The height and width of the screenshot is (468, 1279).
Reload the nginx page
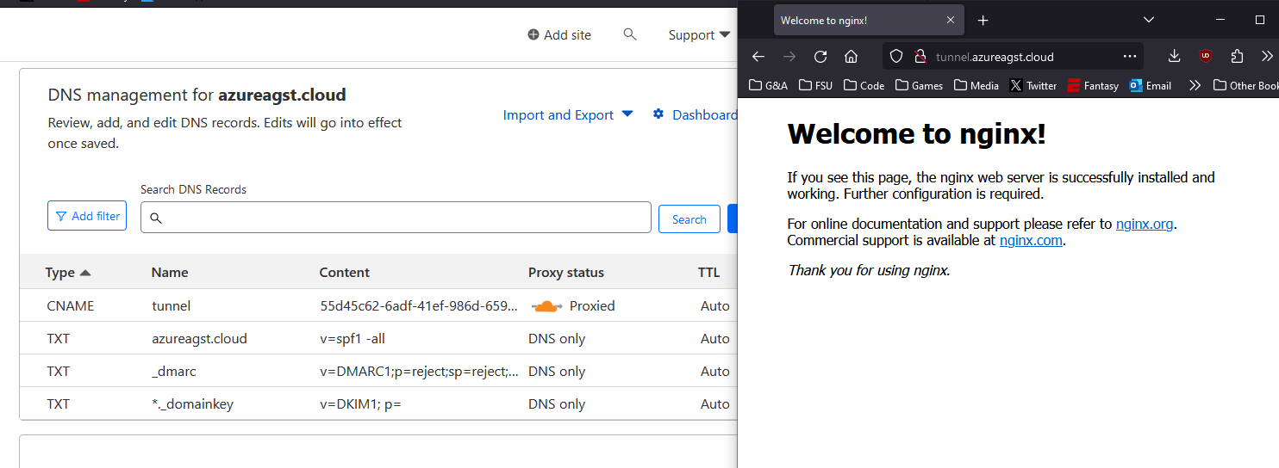point(820,57)
